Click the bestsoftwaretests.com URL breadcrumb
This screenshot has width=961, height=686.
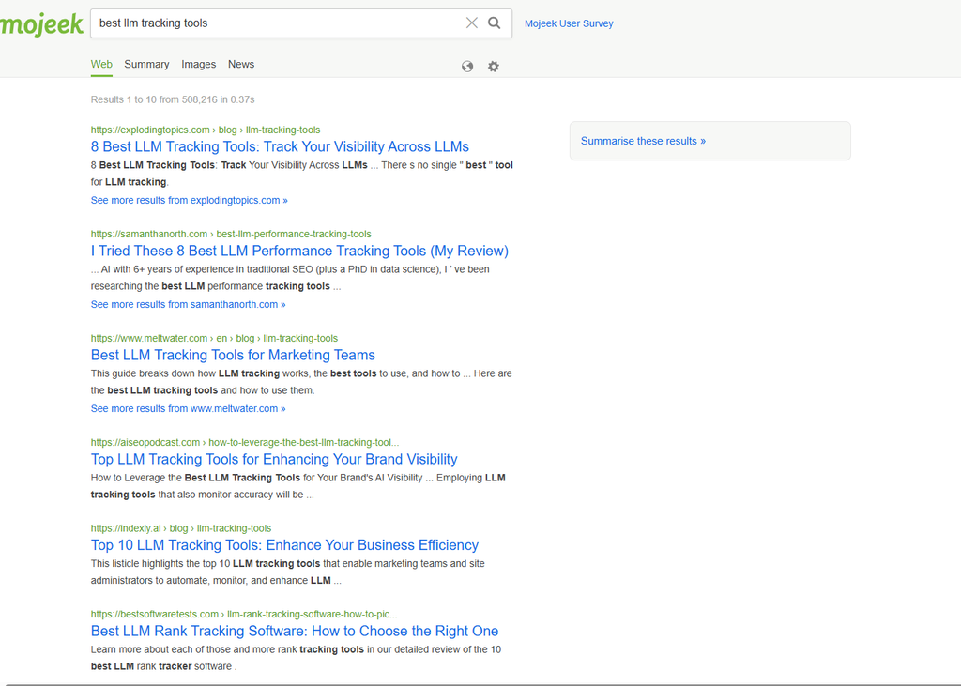pyautogui.click(x=244, y=615)
